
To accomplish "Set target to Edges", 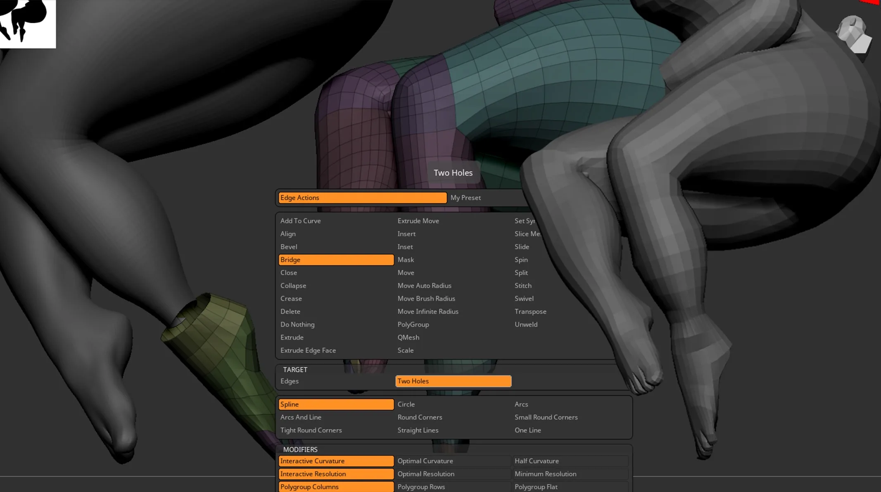I will [289, 381].
